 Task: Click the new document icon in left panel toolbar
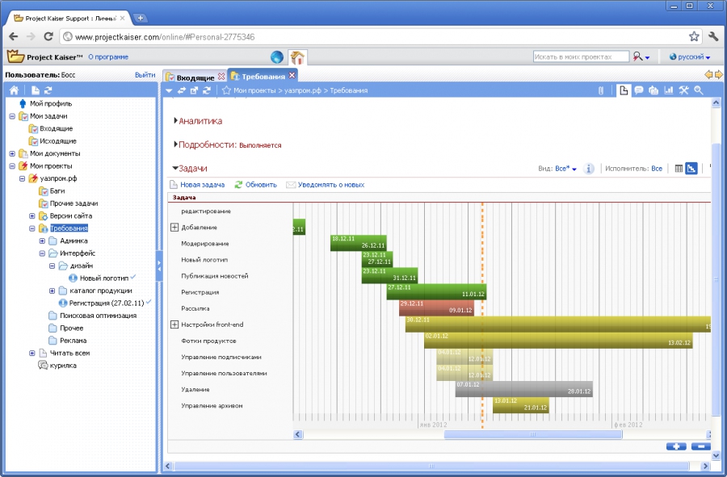point(36,90)
